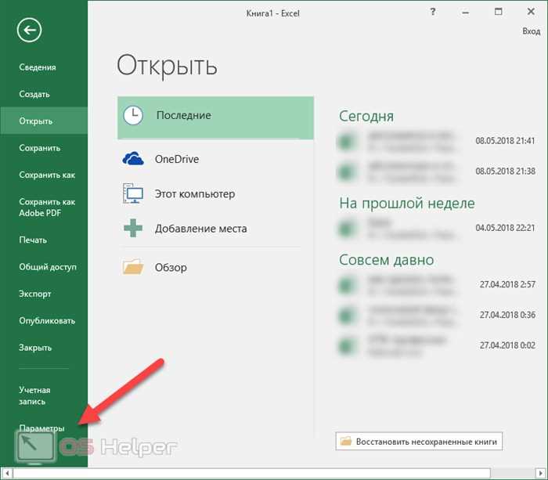The image size is (548, 480).
Task: Open the file dated 27.04.2018 2:57
Action: tap(435, 284)
